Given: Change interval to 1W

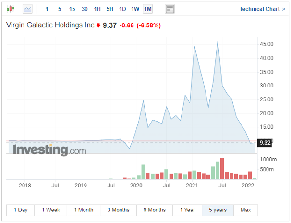Looking at the screenshot, I should [x=135, y=9].
